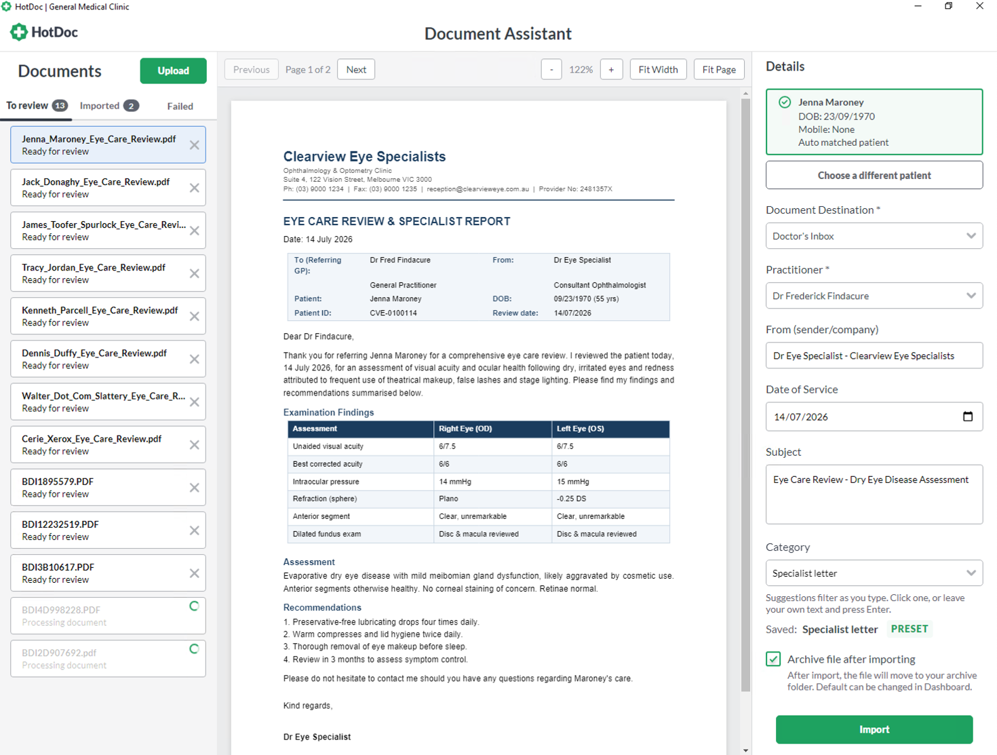The height and width of the screenshot is (755, 997).
Task: Restore down the HotDoc window
Action: [x=948, y=6]
